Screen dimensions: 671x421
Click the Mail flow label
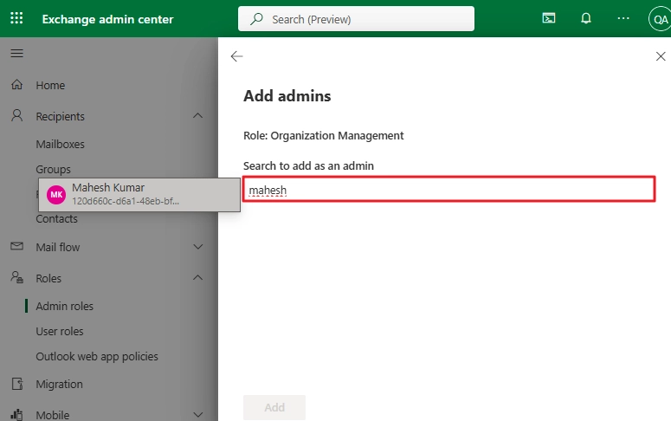pyautogui.click(x=58, y=247)
